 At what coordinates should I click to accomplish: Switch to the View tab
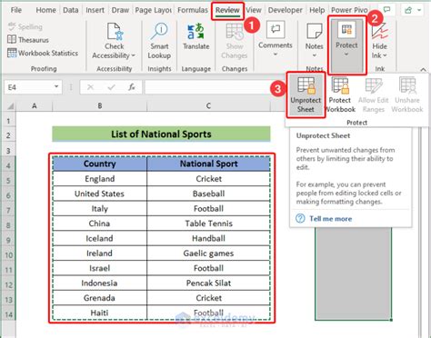[x=254, y=10]
